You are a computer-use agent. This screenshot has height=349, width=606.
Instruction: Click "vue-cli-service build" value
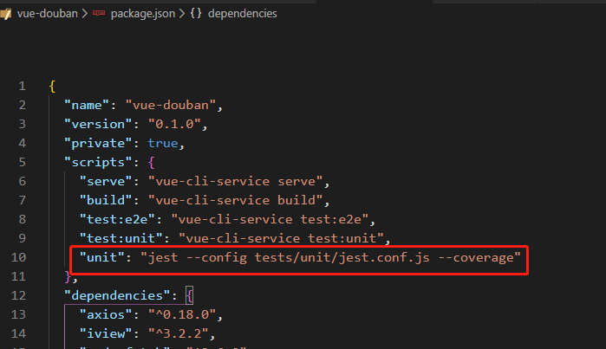pos(235,200)
